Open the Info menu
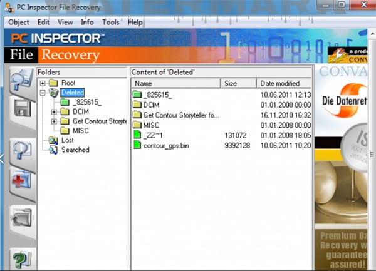 (87, 23)
